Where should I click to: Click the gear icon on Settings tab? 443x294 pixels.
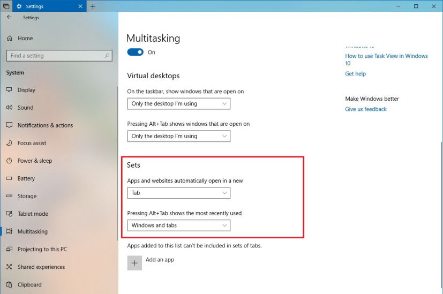coord(19,6)
